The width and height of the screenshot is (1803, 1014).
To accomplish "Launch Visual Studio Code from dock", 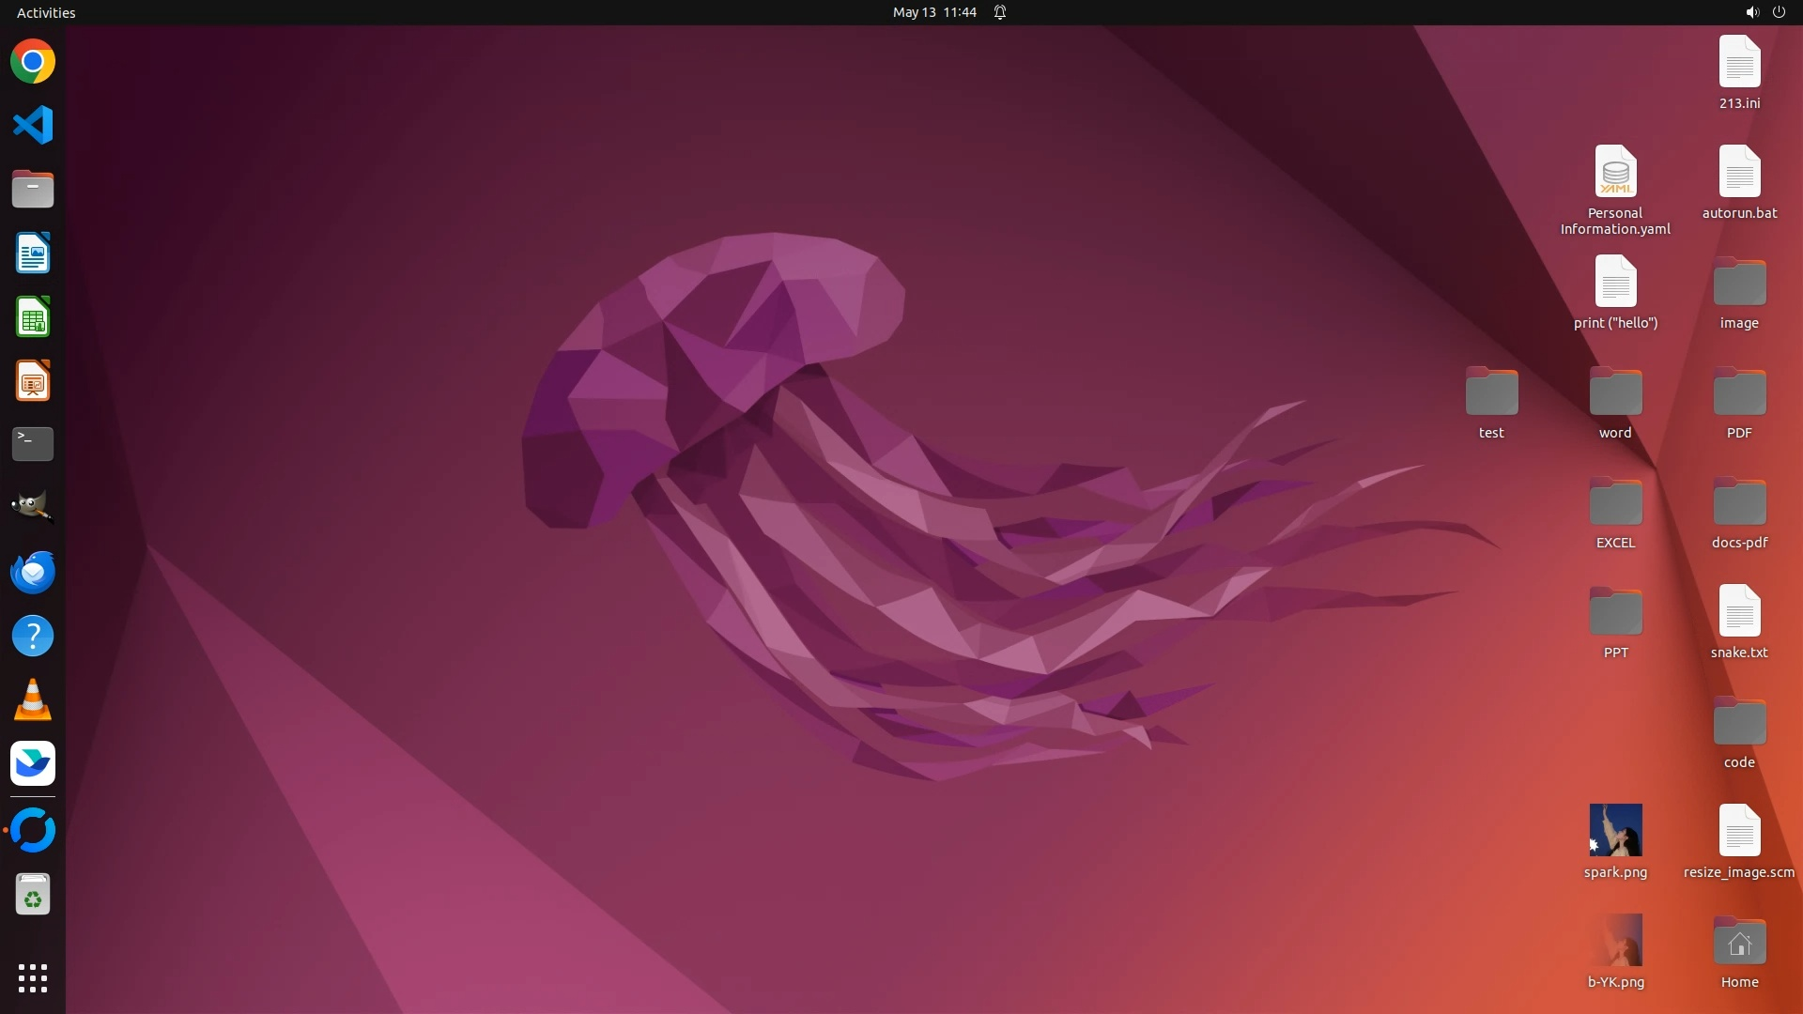I will coord(33,125).
